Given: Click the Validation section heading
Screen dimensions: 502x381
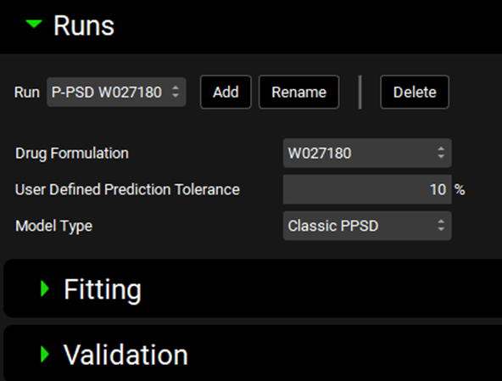Looking at the screenshot, I should 126,355.
